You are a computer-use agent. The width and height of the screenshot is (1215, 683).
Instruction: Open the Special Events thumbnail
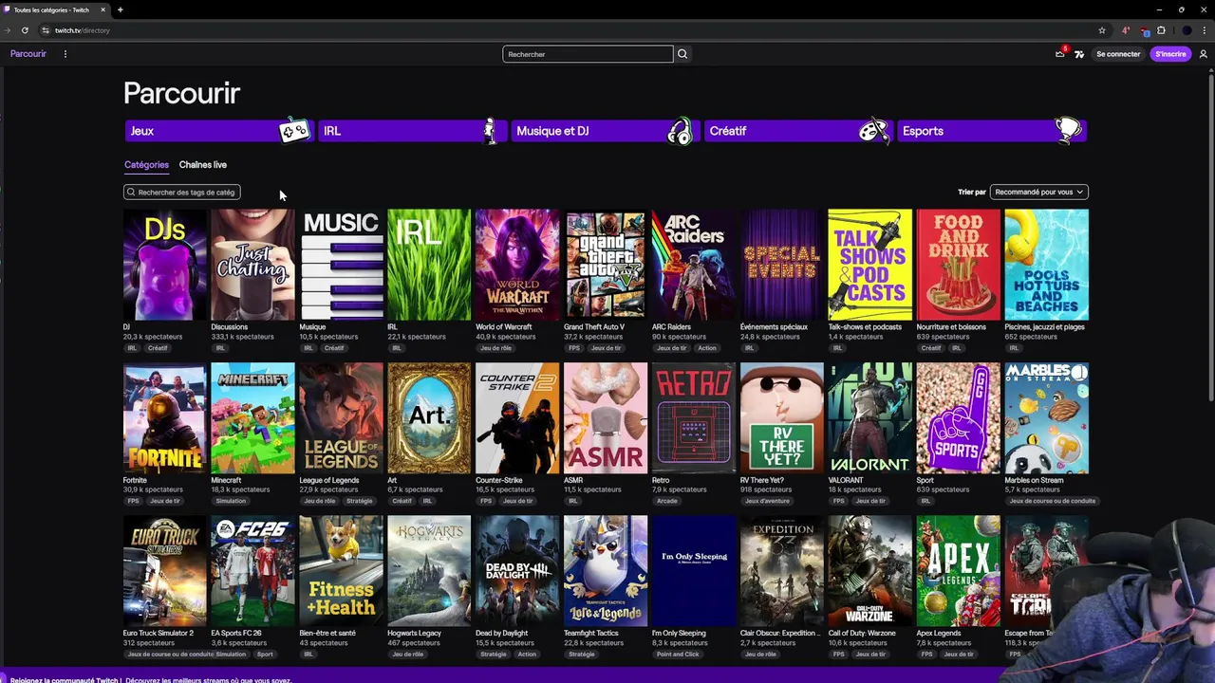781,265
